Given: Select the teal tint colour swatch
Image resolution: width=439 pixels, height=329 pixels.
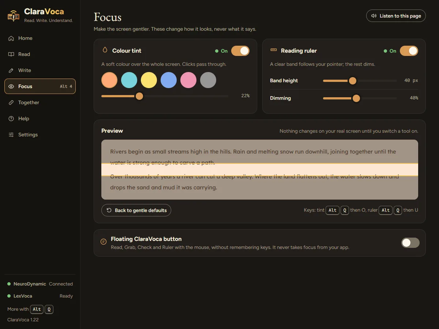Looking at the screenshot, I should [x=129, y=80].
